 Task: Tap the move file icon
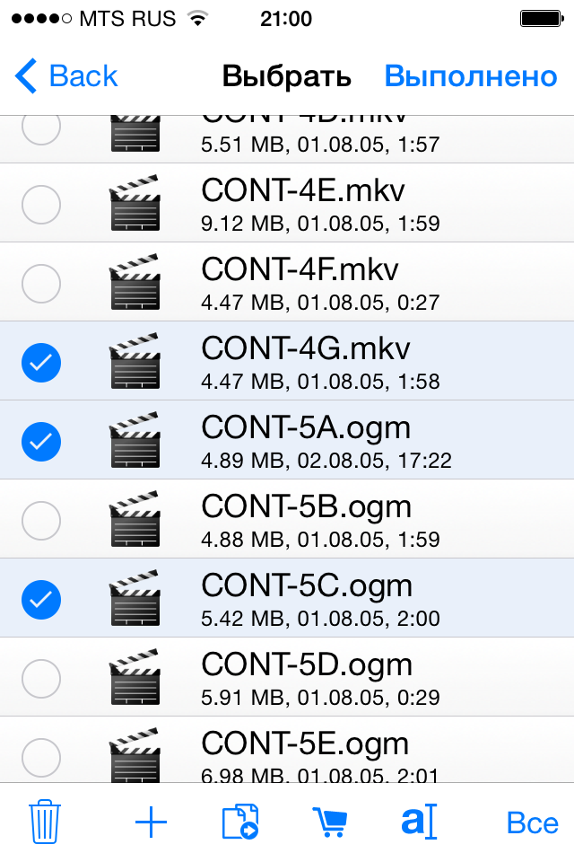click(239, 822)
